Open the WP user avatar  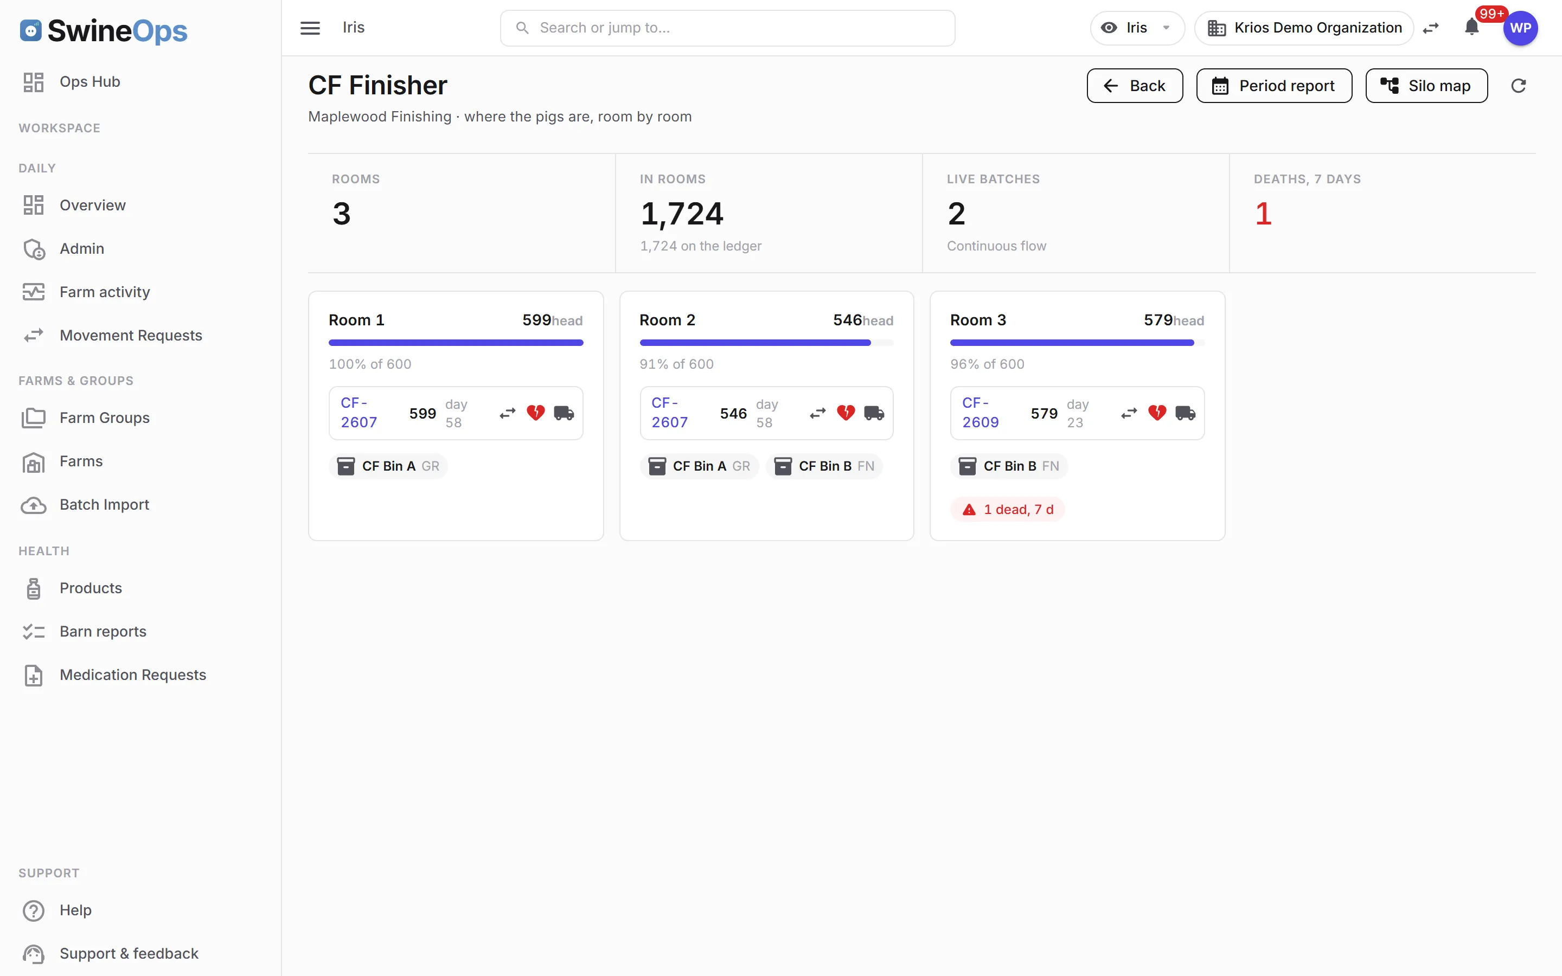[x=1520, y=28]
